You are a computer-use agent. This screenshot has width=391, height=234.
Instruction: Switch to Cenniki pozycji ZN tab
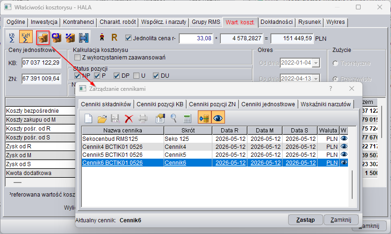point(212,104)
